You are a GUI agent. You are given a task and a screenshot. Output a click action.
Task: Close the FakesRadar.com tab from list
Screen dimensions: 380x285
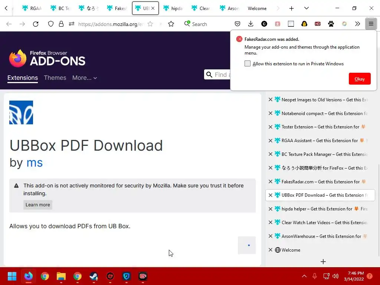(x=271, y=181)
